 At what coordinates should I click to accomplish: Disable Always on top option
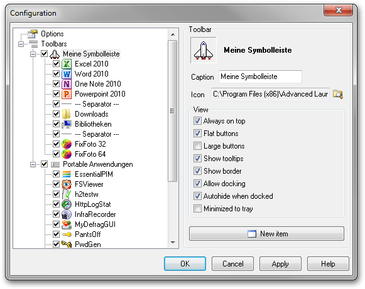197,121
